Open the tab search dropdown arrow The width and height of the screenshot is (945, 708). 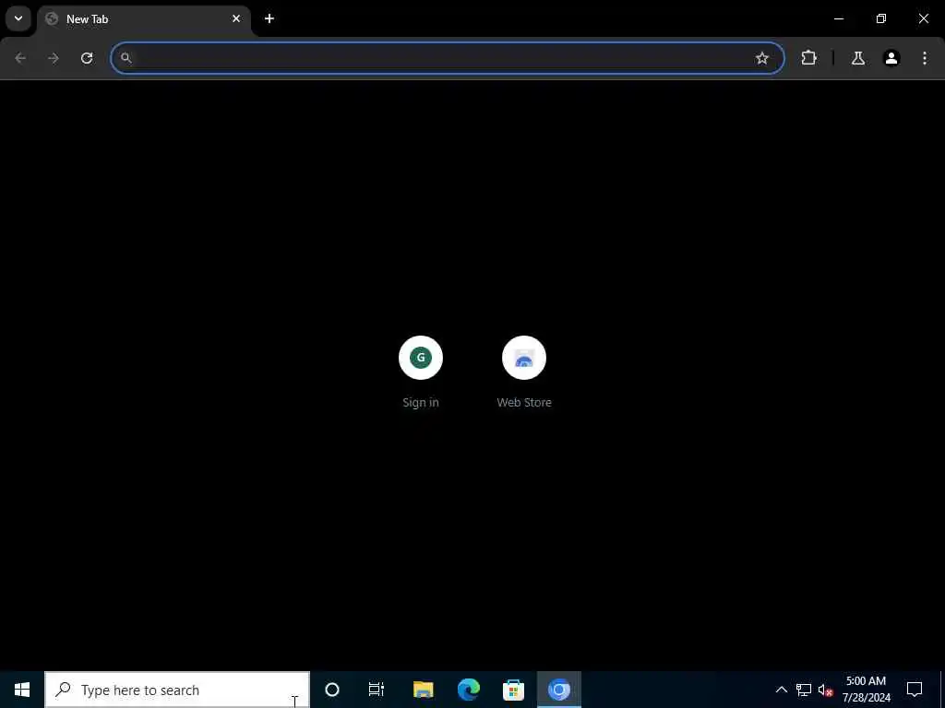[18, 18]
